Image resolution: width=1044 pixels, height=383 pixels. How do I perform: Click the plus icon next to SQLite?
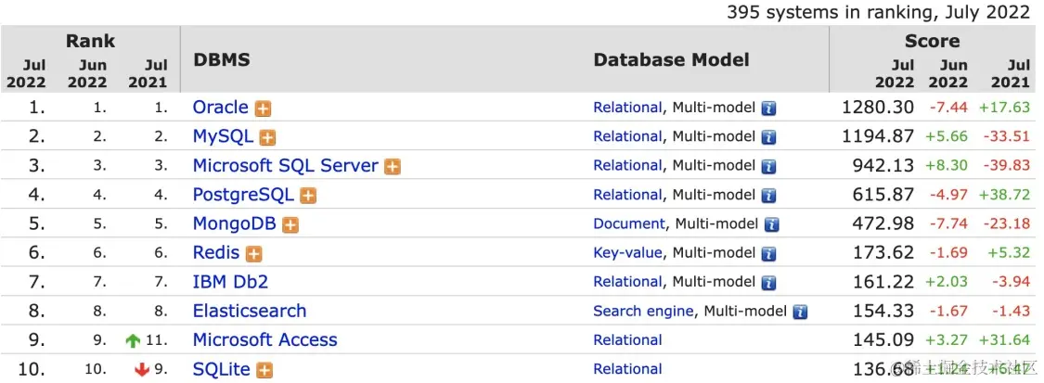tap(264, 370)
